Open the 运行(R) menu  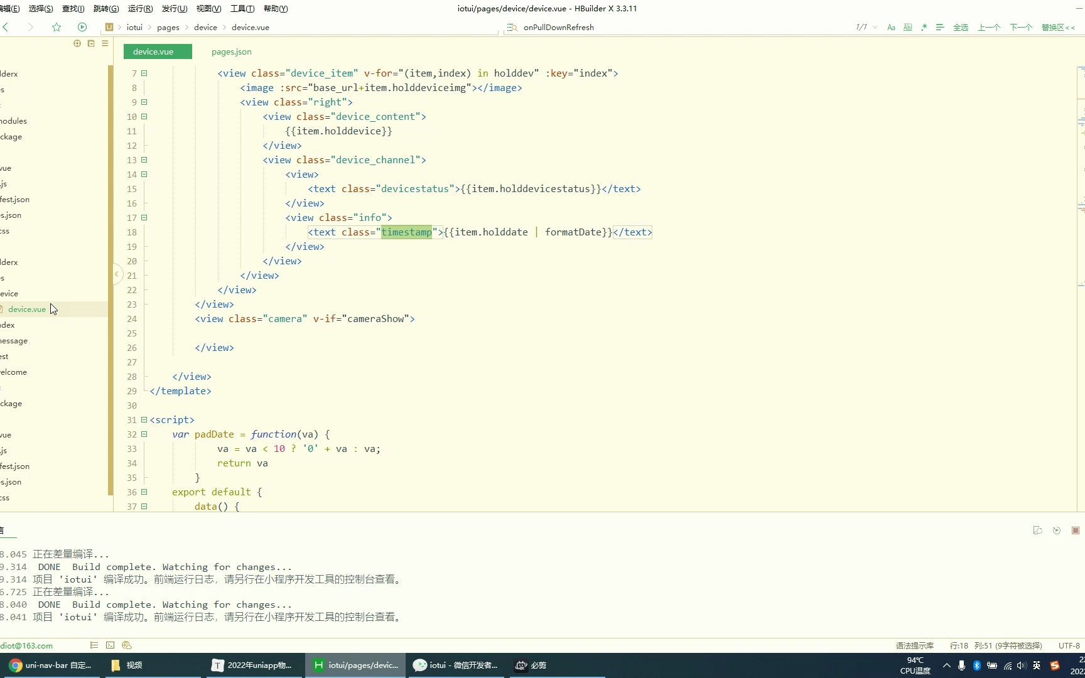click(x=140, y=8)
